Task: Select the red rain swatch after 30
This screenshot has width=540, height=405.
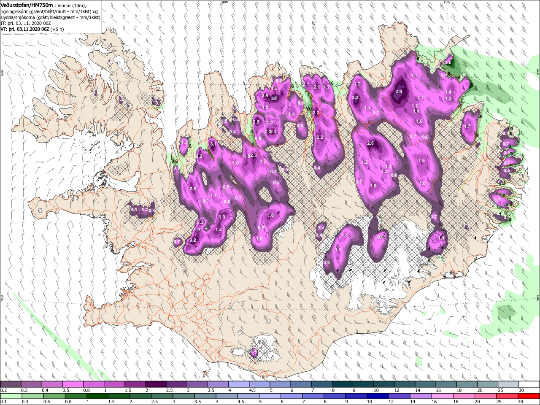Action: 529,396
